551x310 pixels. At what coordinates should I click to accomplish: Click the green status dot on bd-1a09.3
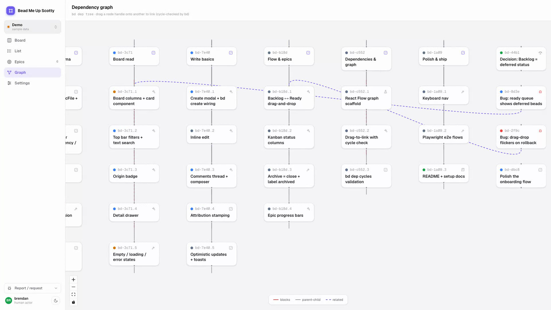pyautogui.click(x=424, y=170)
